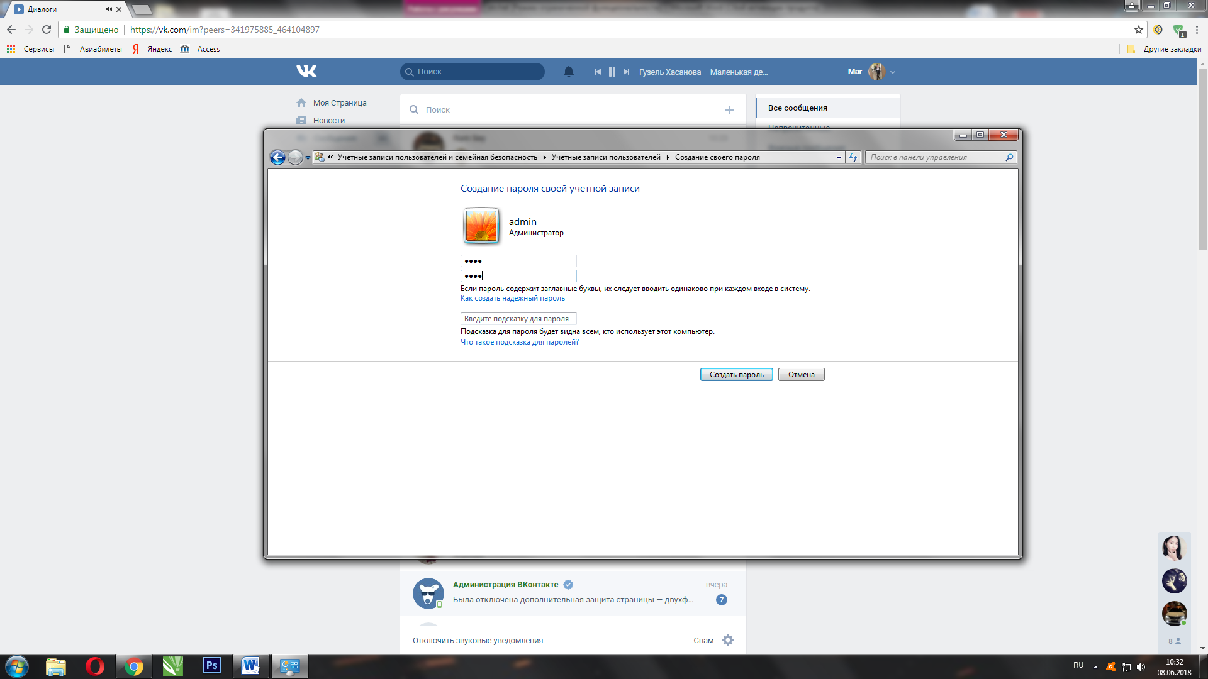Bookmark this page with star icon
This screenshot has height=679, width=1208.
coord(1139,30)
